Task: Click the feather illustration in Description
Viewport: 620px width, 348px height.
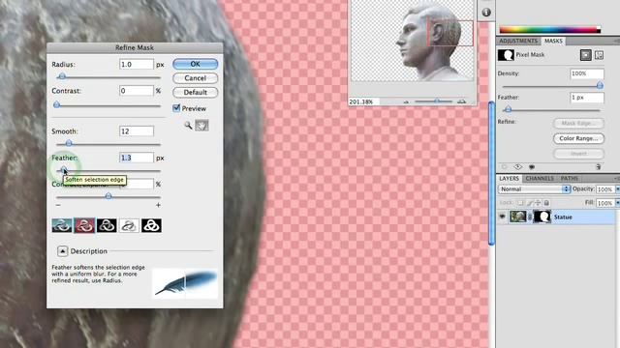Action: coord(185,283)
